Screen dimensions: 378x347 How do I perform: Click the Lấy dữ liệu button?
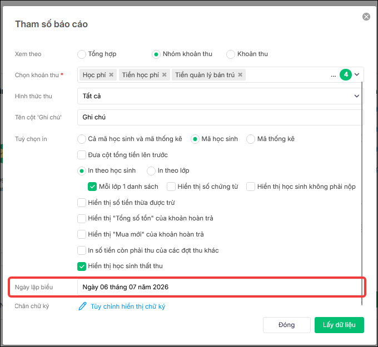(339, 325)
